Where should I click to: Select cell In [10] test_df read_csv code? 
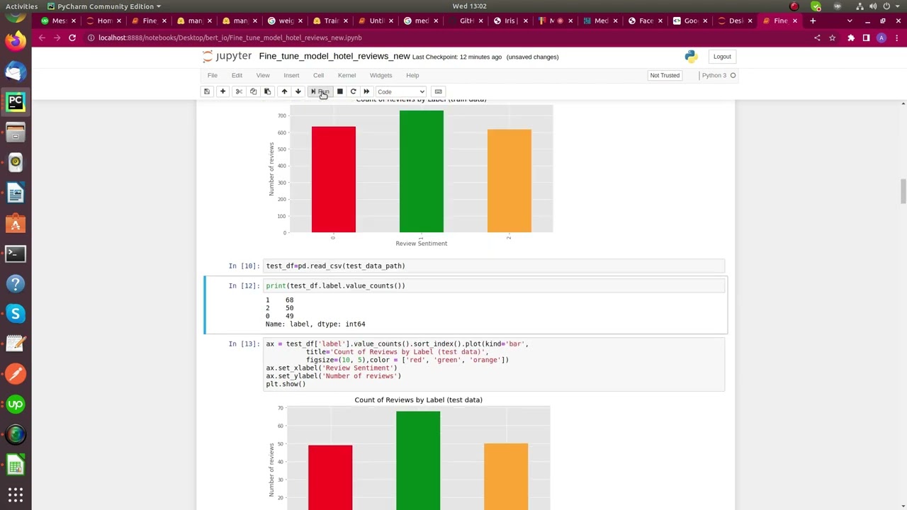(495, 266)
